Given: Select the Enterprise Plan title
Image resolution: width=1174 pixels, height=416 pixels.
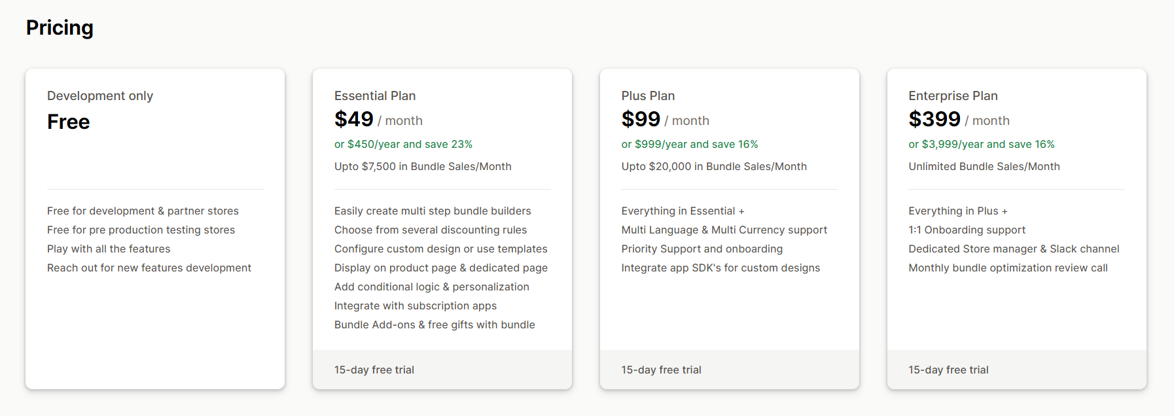Looking at the screenshot, I should 953,95.
